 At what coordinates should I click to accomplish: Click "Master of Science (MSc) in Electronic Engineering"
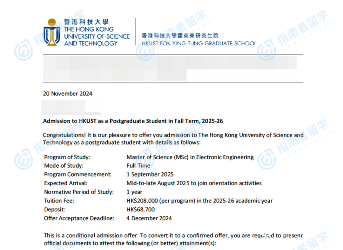[190, 157]
